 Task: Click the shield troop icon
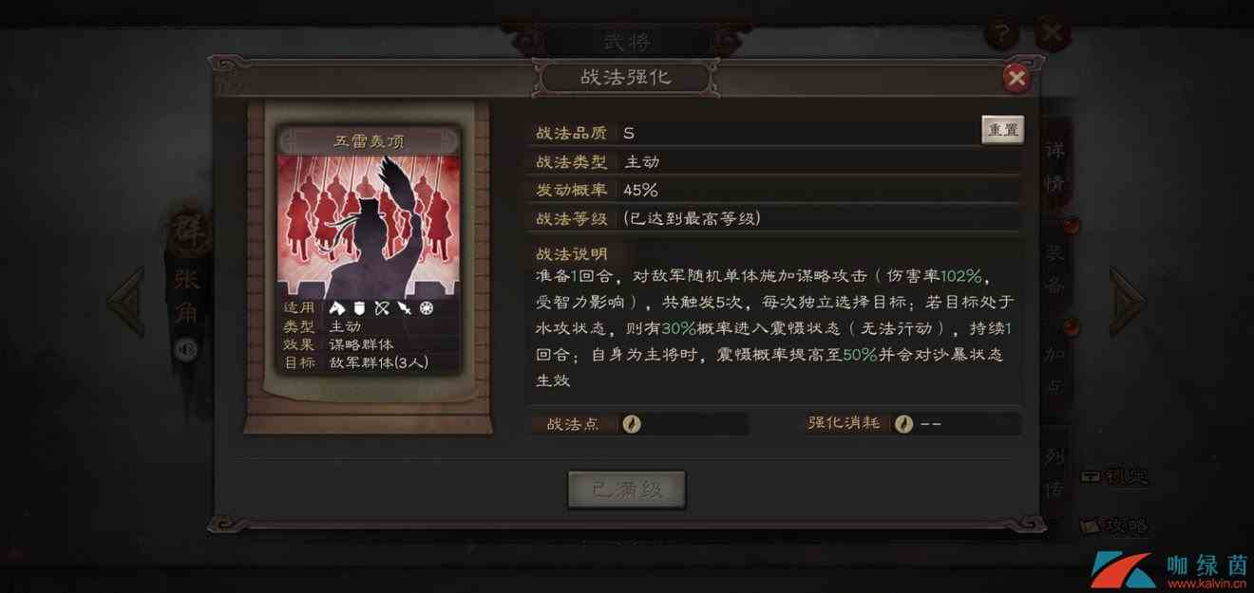(x=360, y=308)
